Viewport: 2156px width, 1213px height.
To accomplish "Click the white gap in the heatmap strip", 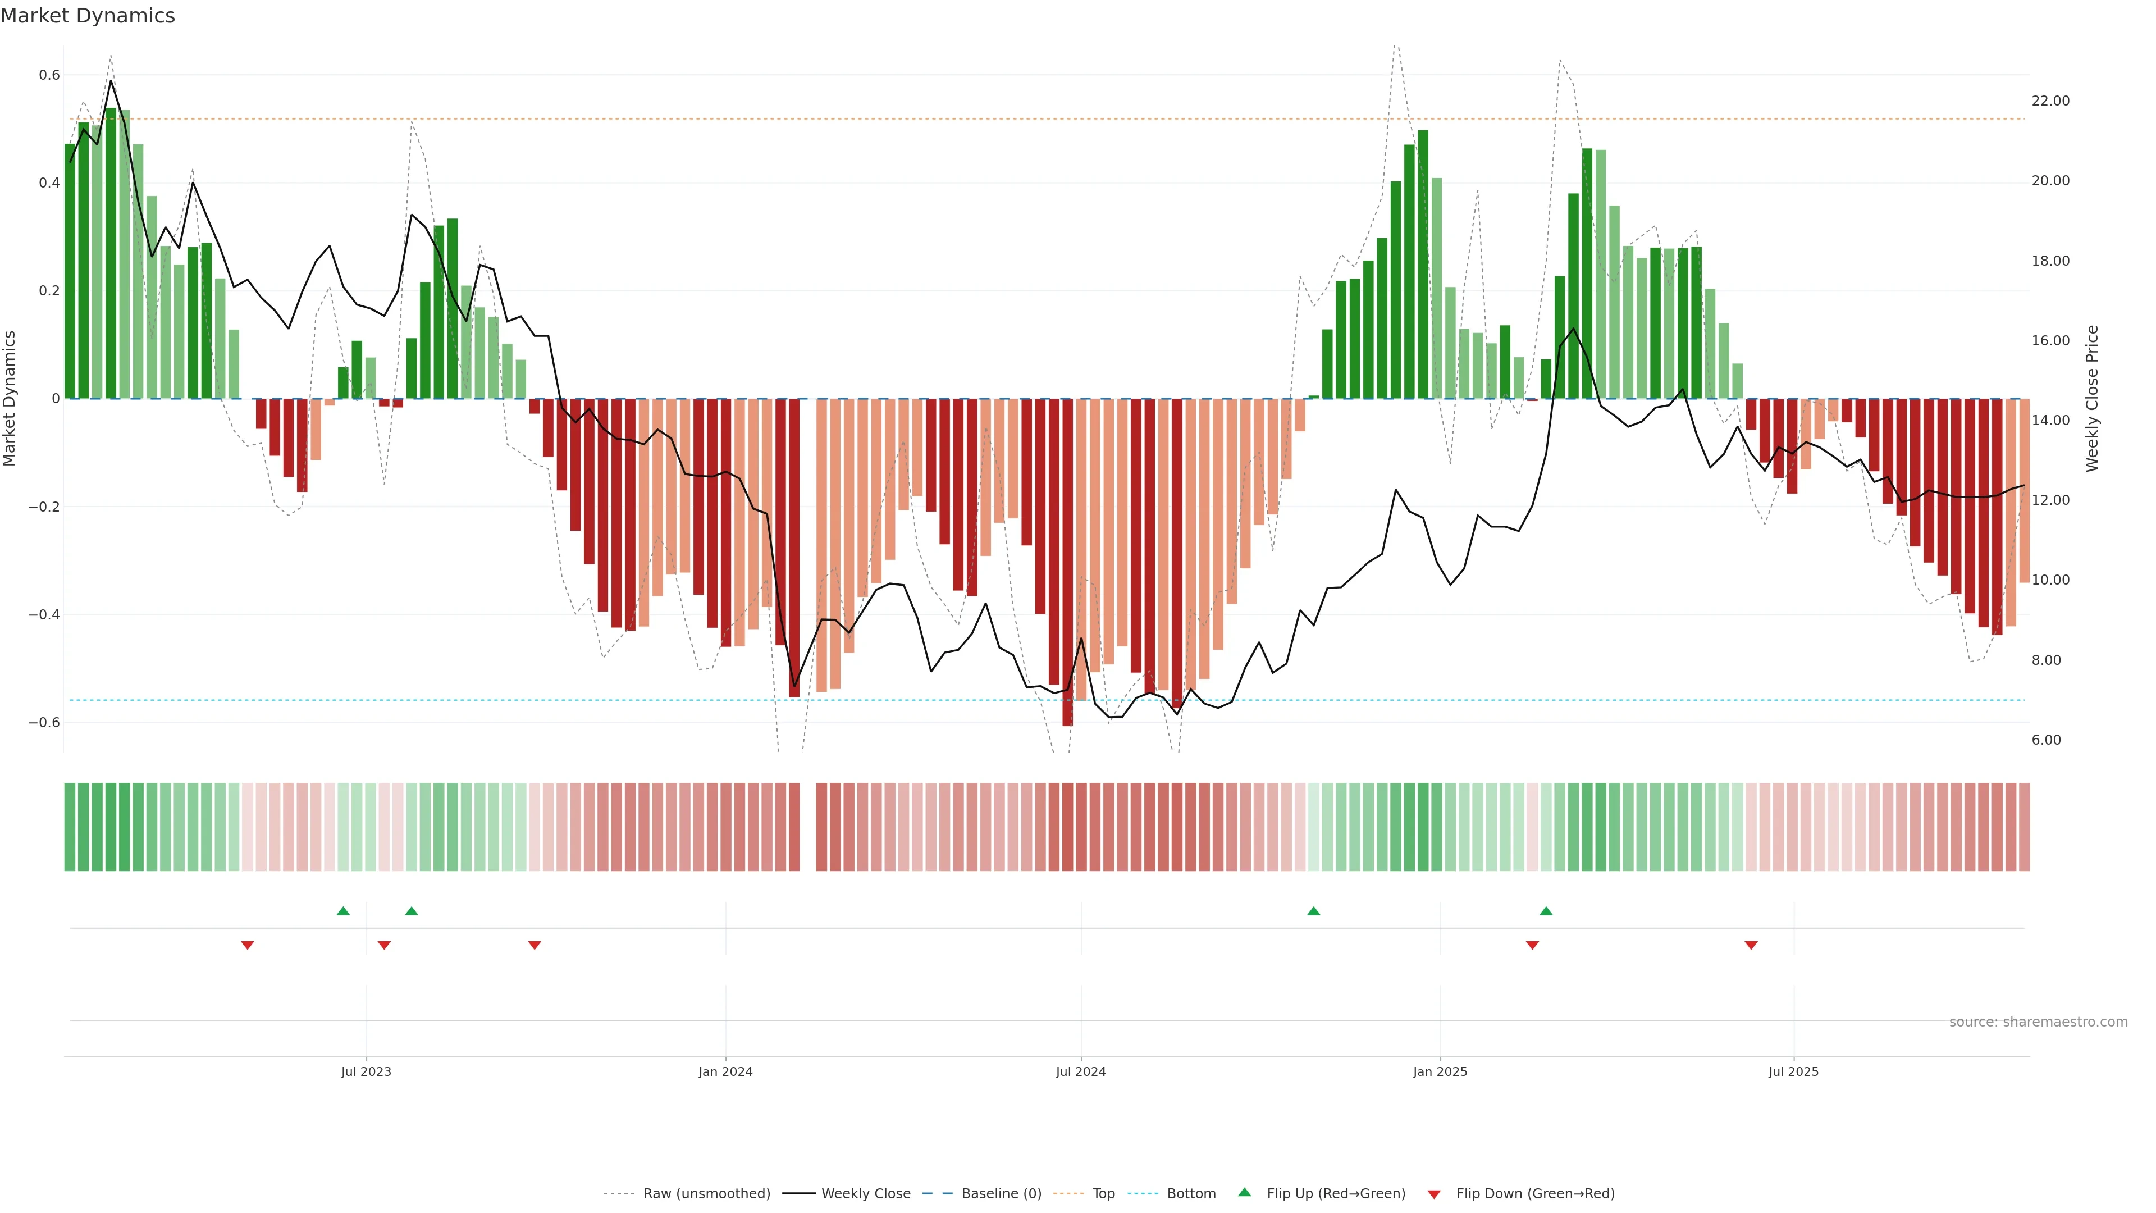I will [808, 826].
